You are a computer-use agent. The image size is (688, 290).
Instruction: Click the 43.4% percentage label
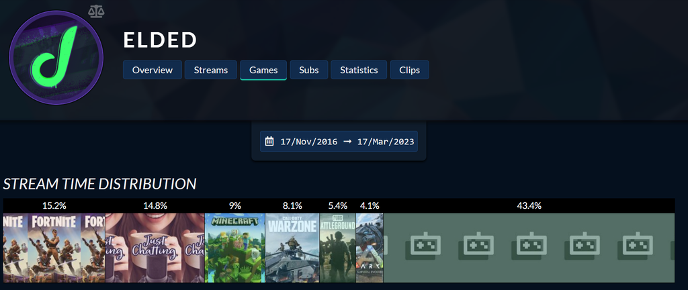coord(529,205)
